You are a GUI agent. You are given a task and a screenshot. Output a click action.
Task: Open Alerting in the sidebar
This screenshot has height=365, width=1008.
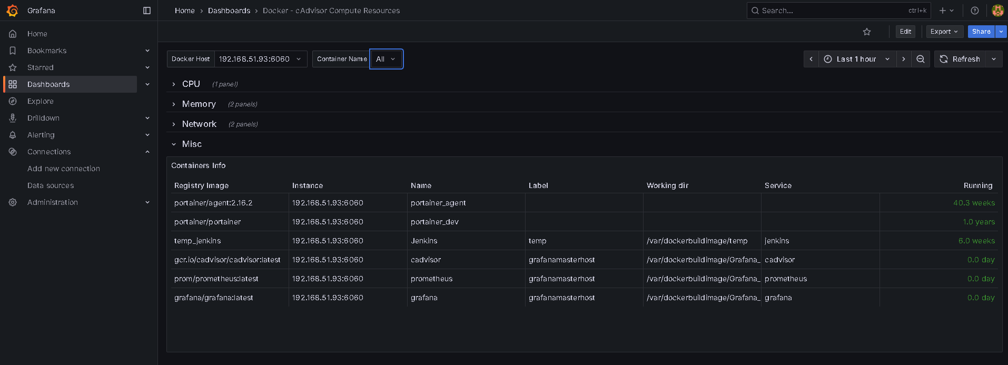tap(41, 135)
